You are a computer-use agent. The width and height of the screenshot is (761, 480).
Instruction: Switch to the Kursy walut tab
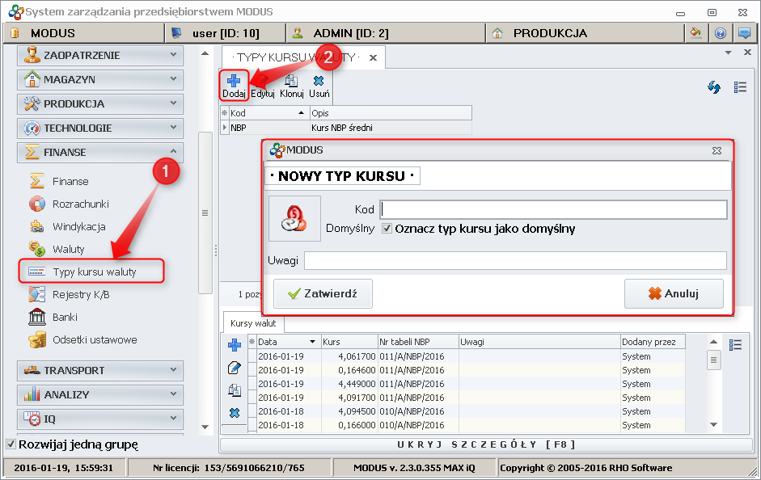(x=253, y=322)
